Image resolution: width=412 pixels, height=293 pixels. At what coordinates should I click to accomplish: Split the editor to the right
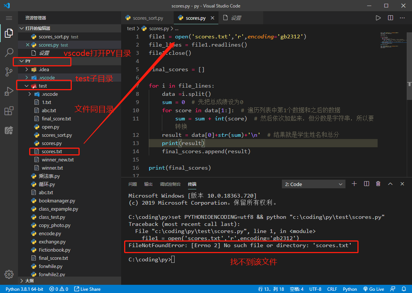tap(390, 18)
